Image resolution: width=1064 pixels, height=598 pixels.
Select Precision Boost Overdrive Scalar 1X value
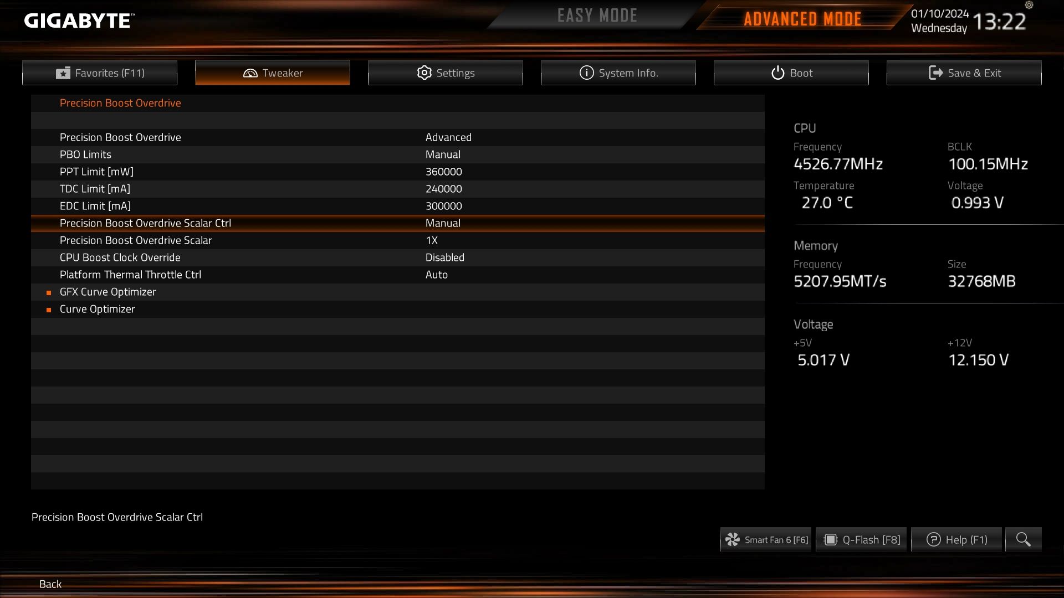click(x=431, y=240)
